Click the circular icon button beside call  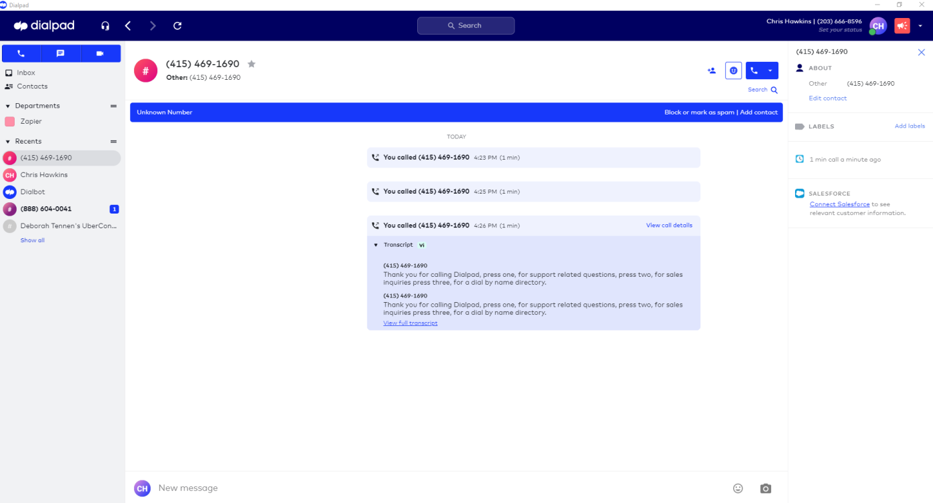(734, 71)
